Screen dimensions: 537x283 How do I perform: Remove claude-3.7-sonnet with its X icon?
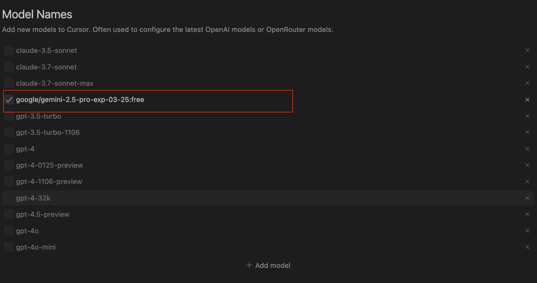tap(527, 67)
